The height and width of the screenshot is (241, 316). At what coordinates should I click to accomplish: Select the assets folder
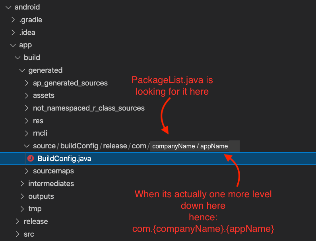[x=44, y=95]
